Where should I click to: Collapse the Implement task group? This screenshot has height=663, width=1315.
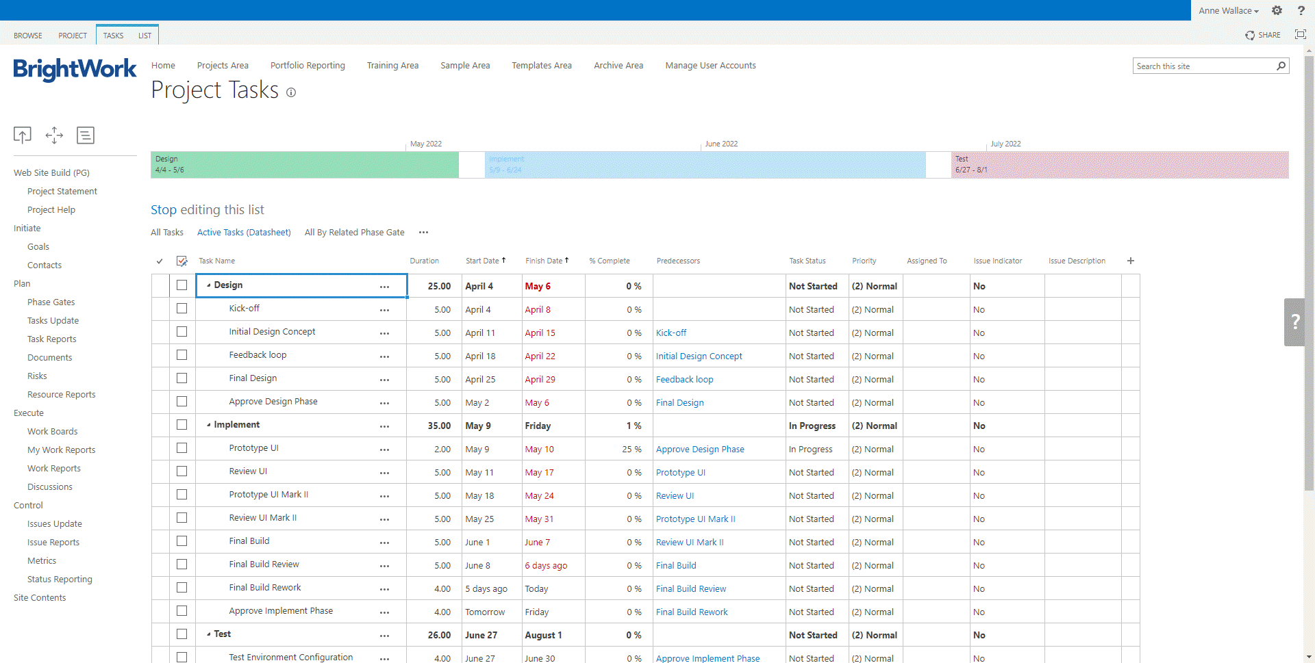coord(208,425)
